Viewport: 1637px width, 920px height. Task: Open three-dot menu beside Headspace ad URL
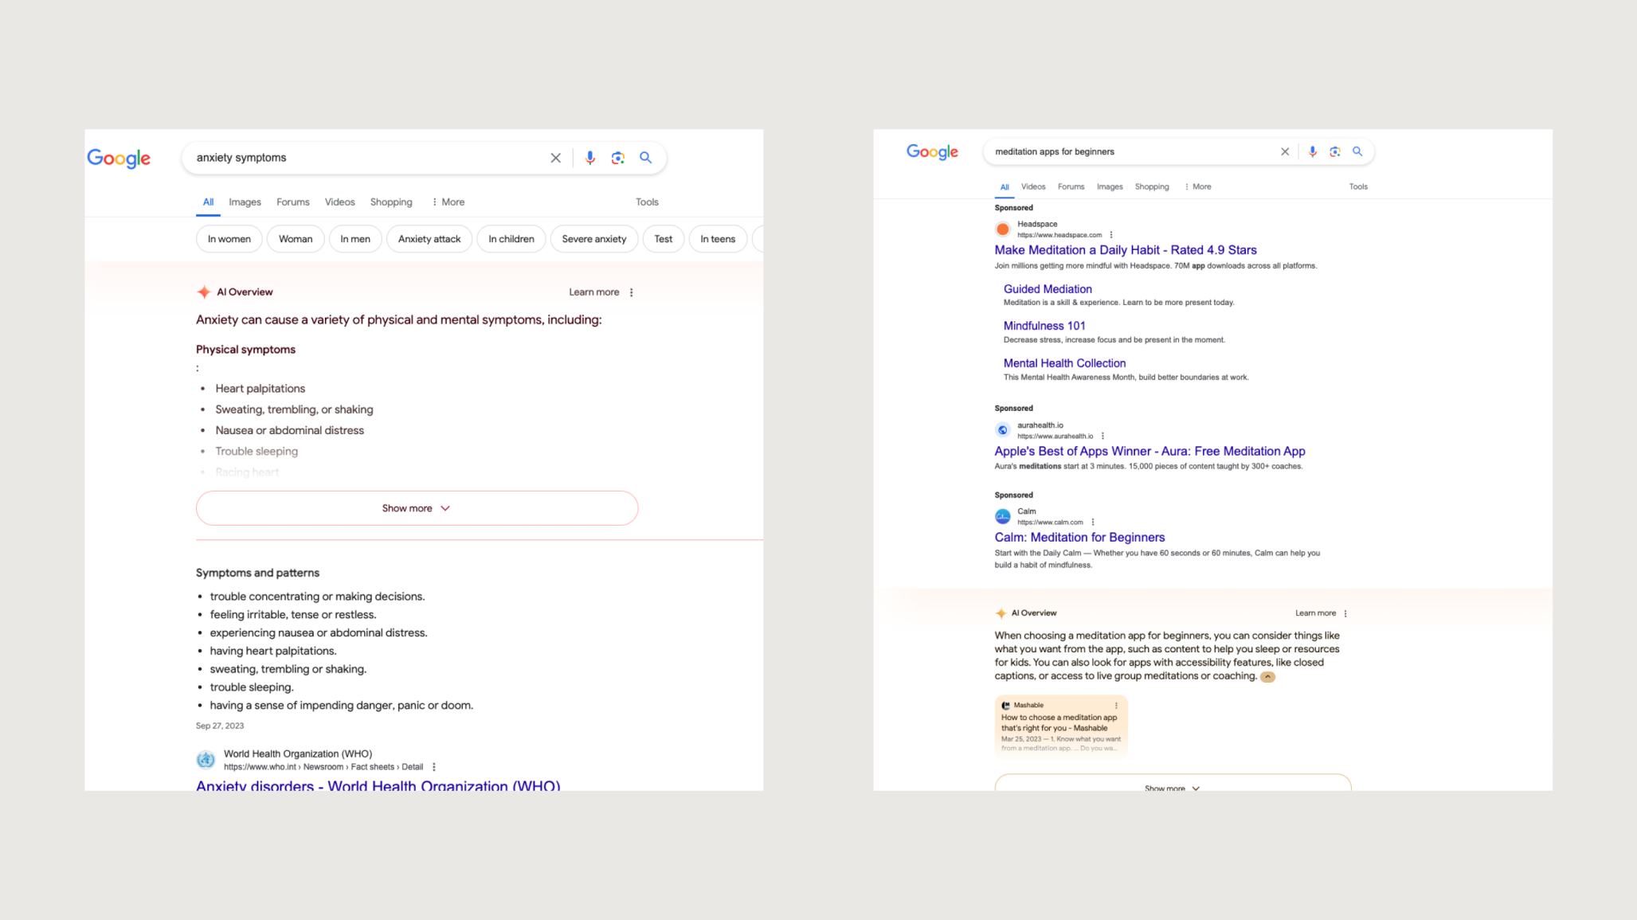pyautogui.click(x=1110, y=235)
